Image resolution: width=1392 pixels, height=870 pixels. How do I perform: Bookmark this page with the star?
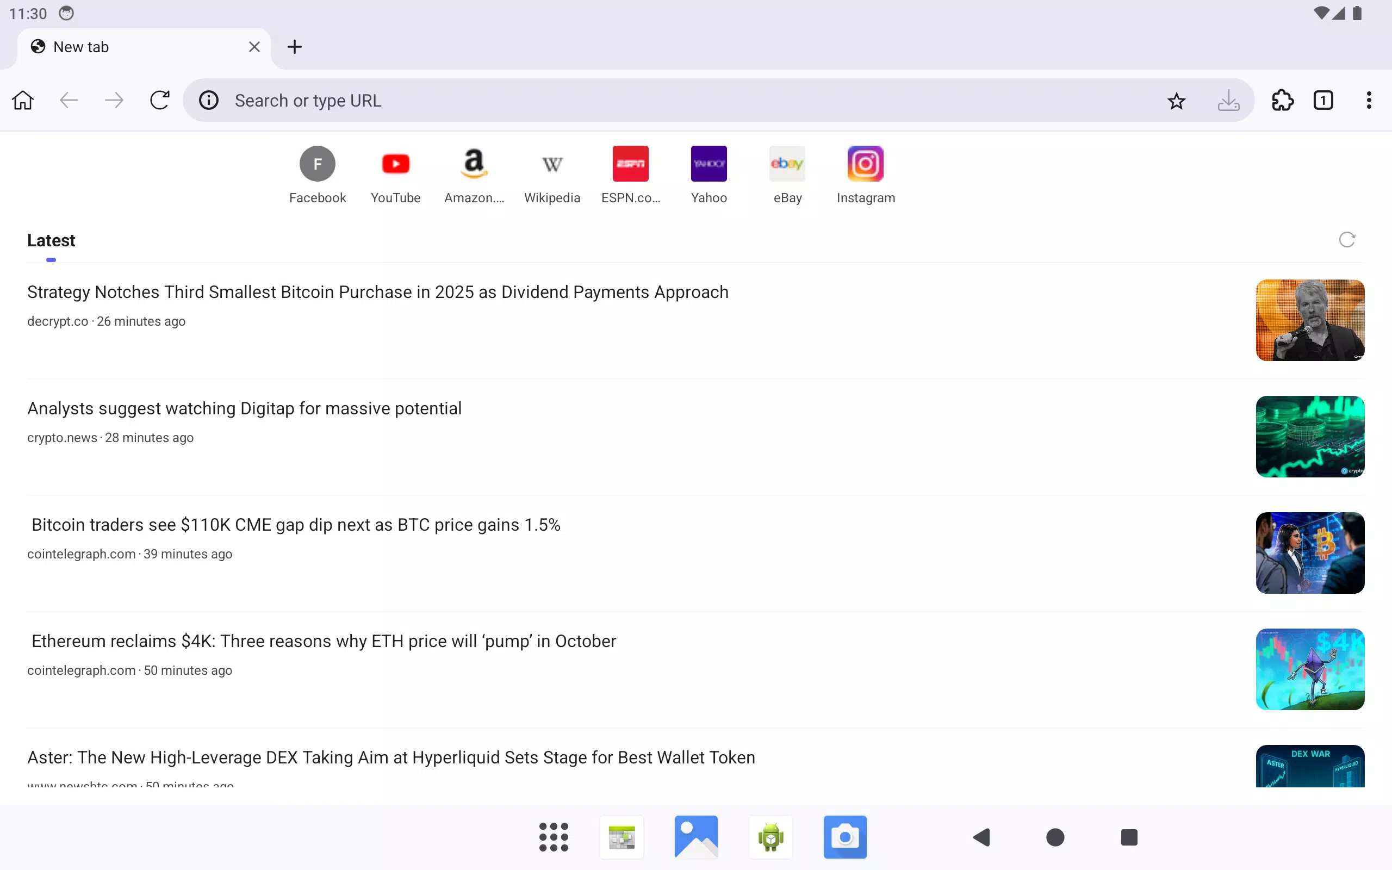point(1176,101)
